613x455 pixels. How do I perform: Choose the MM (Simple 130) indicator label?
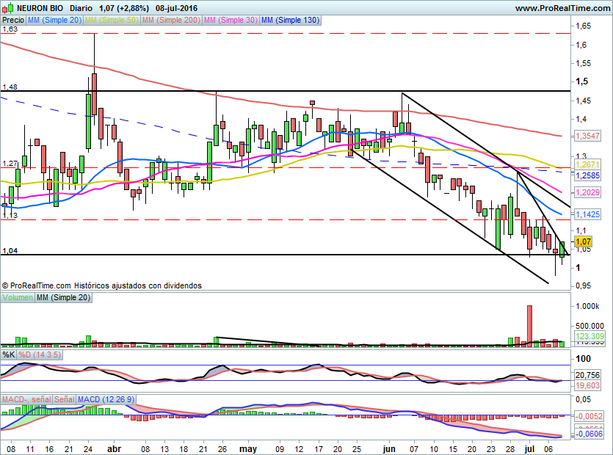coord(291,21)
